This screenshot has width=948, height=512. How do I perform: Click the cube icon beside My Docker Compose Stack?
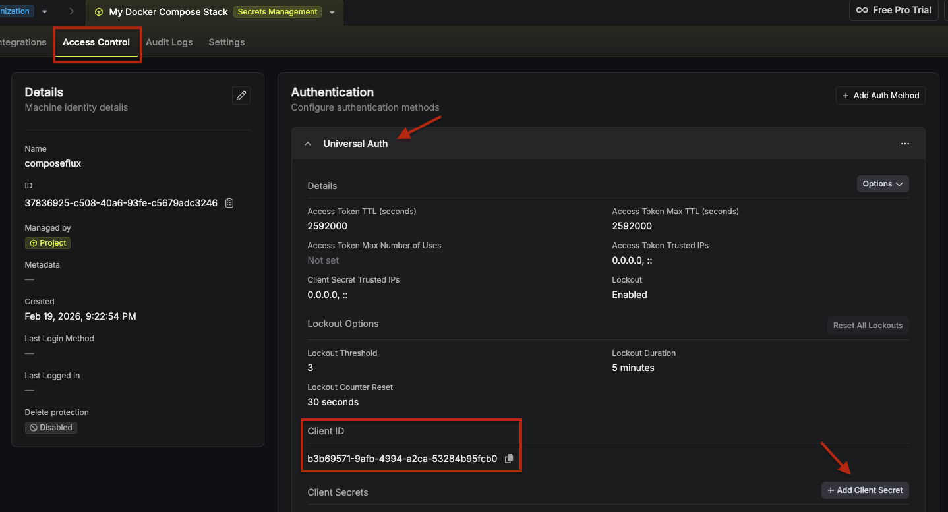[99, 12]
